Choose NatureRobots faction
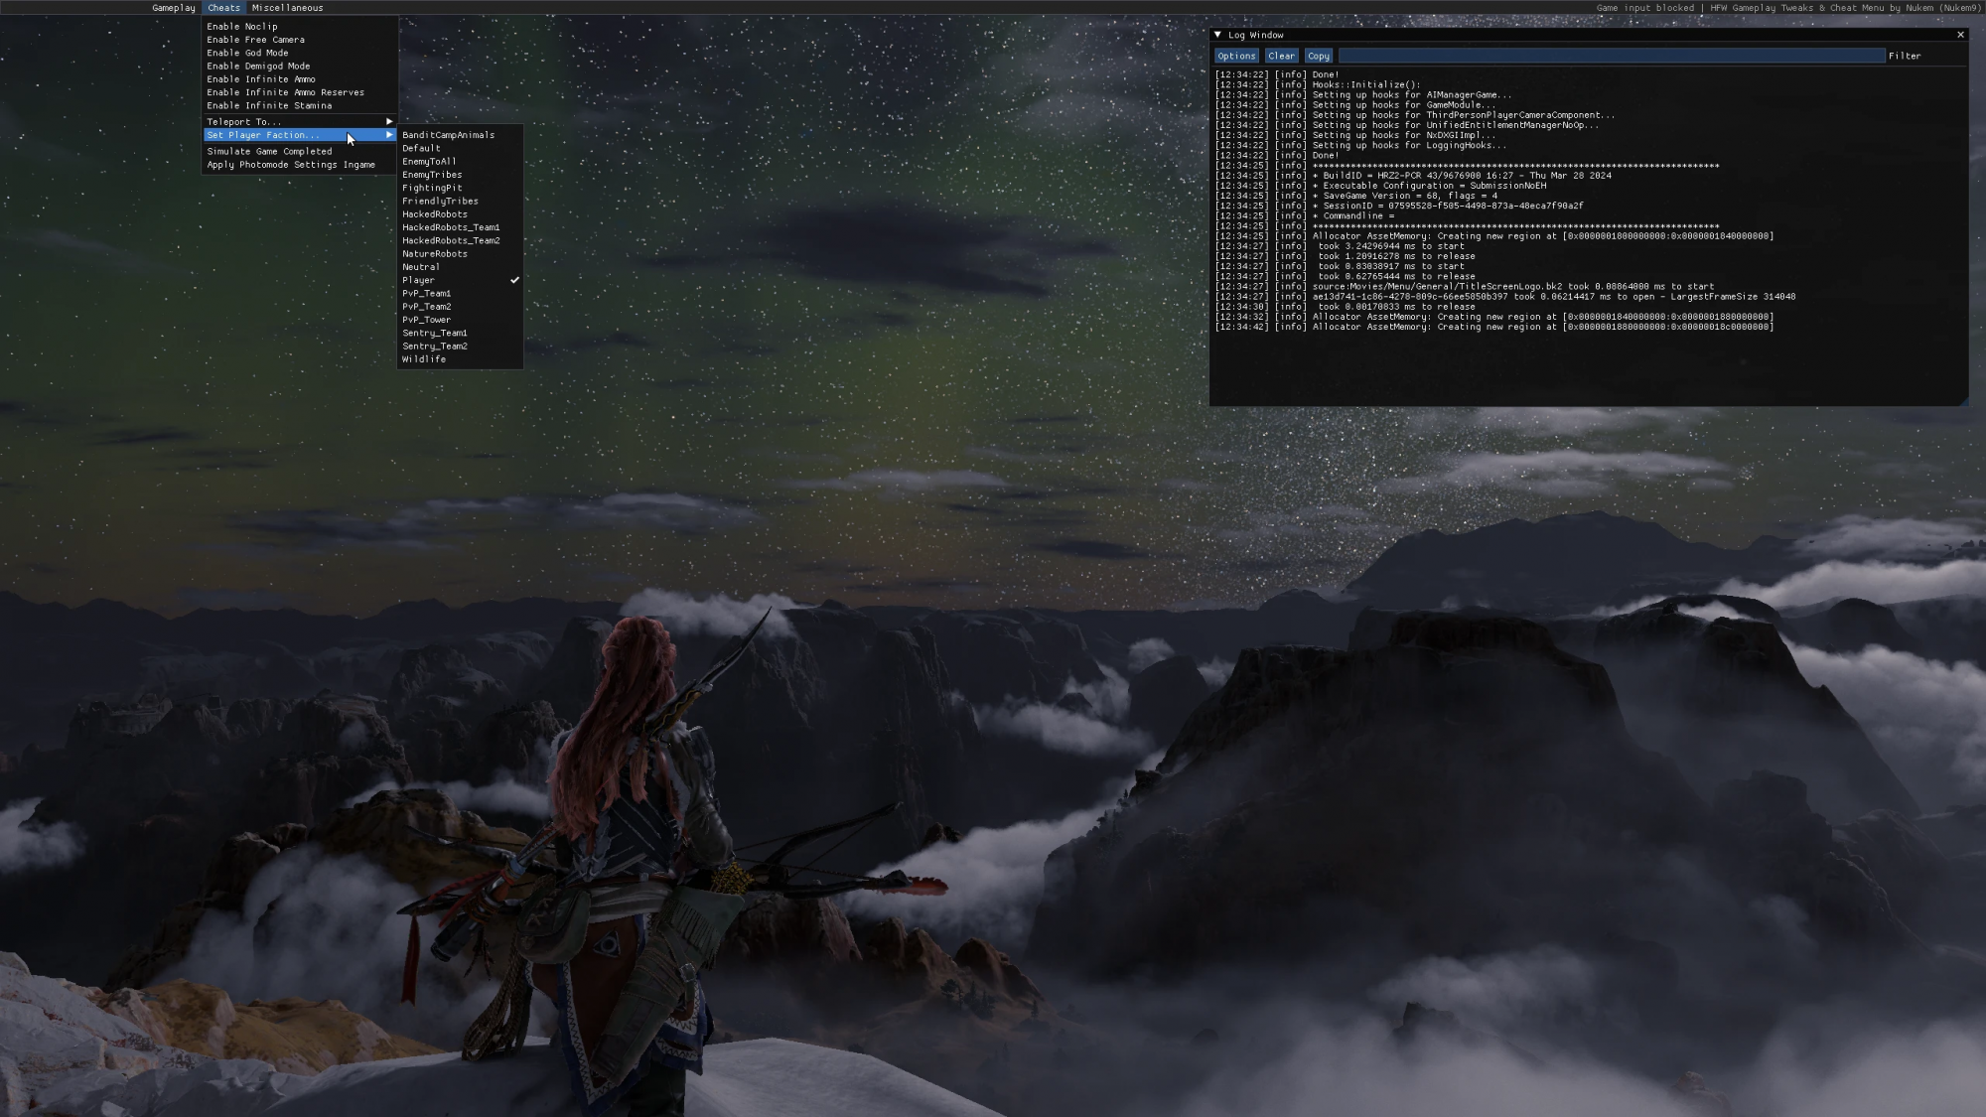Image resolution: width=1986 pixels, height=1117 pixels. (460, 254)
